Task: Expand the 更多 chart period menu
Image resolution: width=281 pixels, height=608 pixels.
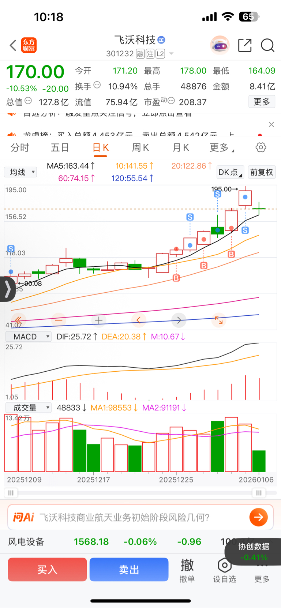Action: 222,147
